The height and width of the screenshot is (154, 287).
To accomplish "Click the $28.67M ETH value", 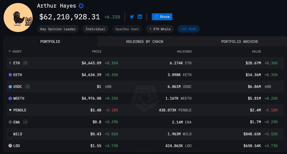I will coord(253,63).
